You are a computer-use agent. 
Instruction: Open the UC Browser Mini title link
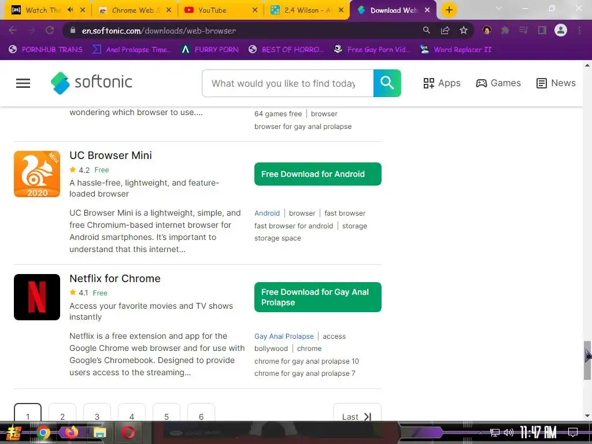click(x=110, y=156)
